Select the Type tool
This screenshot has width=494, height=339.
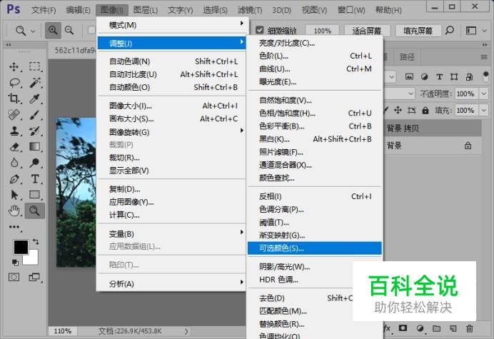click(x=35, y=179)
